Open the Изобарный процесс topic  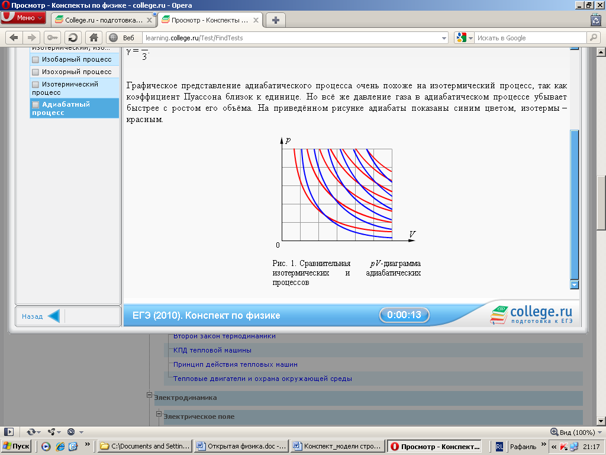(76, 59)
